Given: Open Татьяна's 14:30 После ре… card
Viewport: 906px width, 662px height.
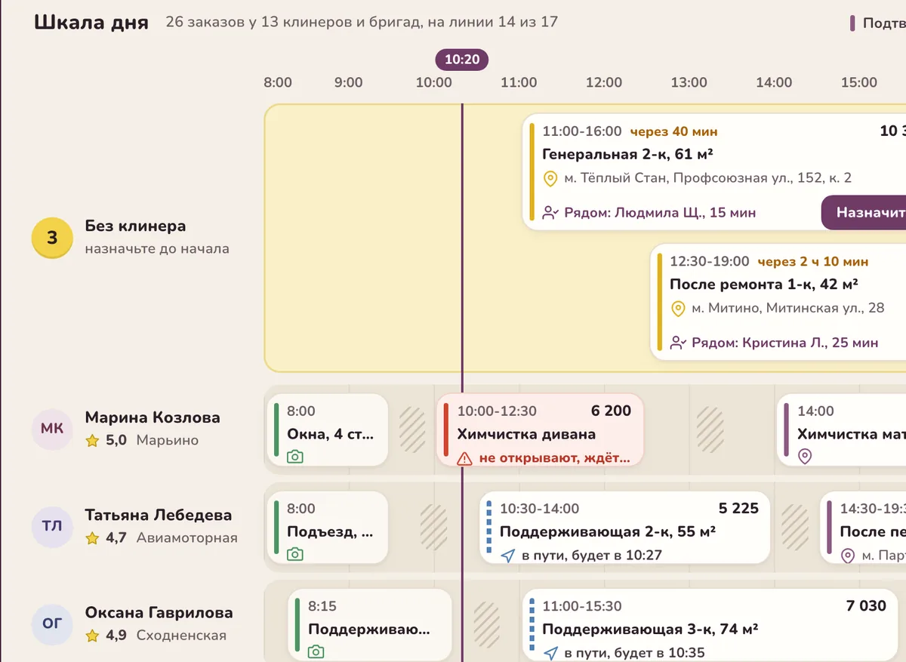Looking at the screenshot, I should pyautogui.click(x=863, y=528).
